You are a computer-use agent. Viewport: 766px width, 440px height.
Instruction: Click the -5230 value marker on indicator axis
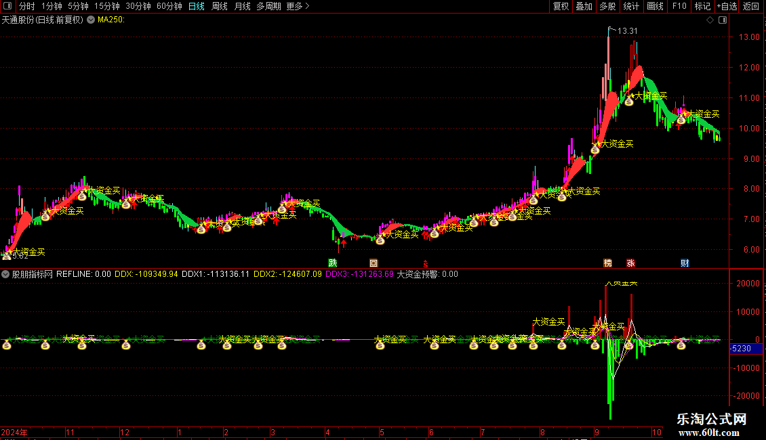coord(746,349)
